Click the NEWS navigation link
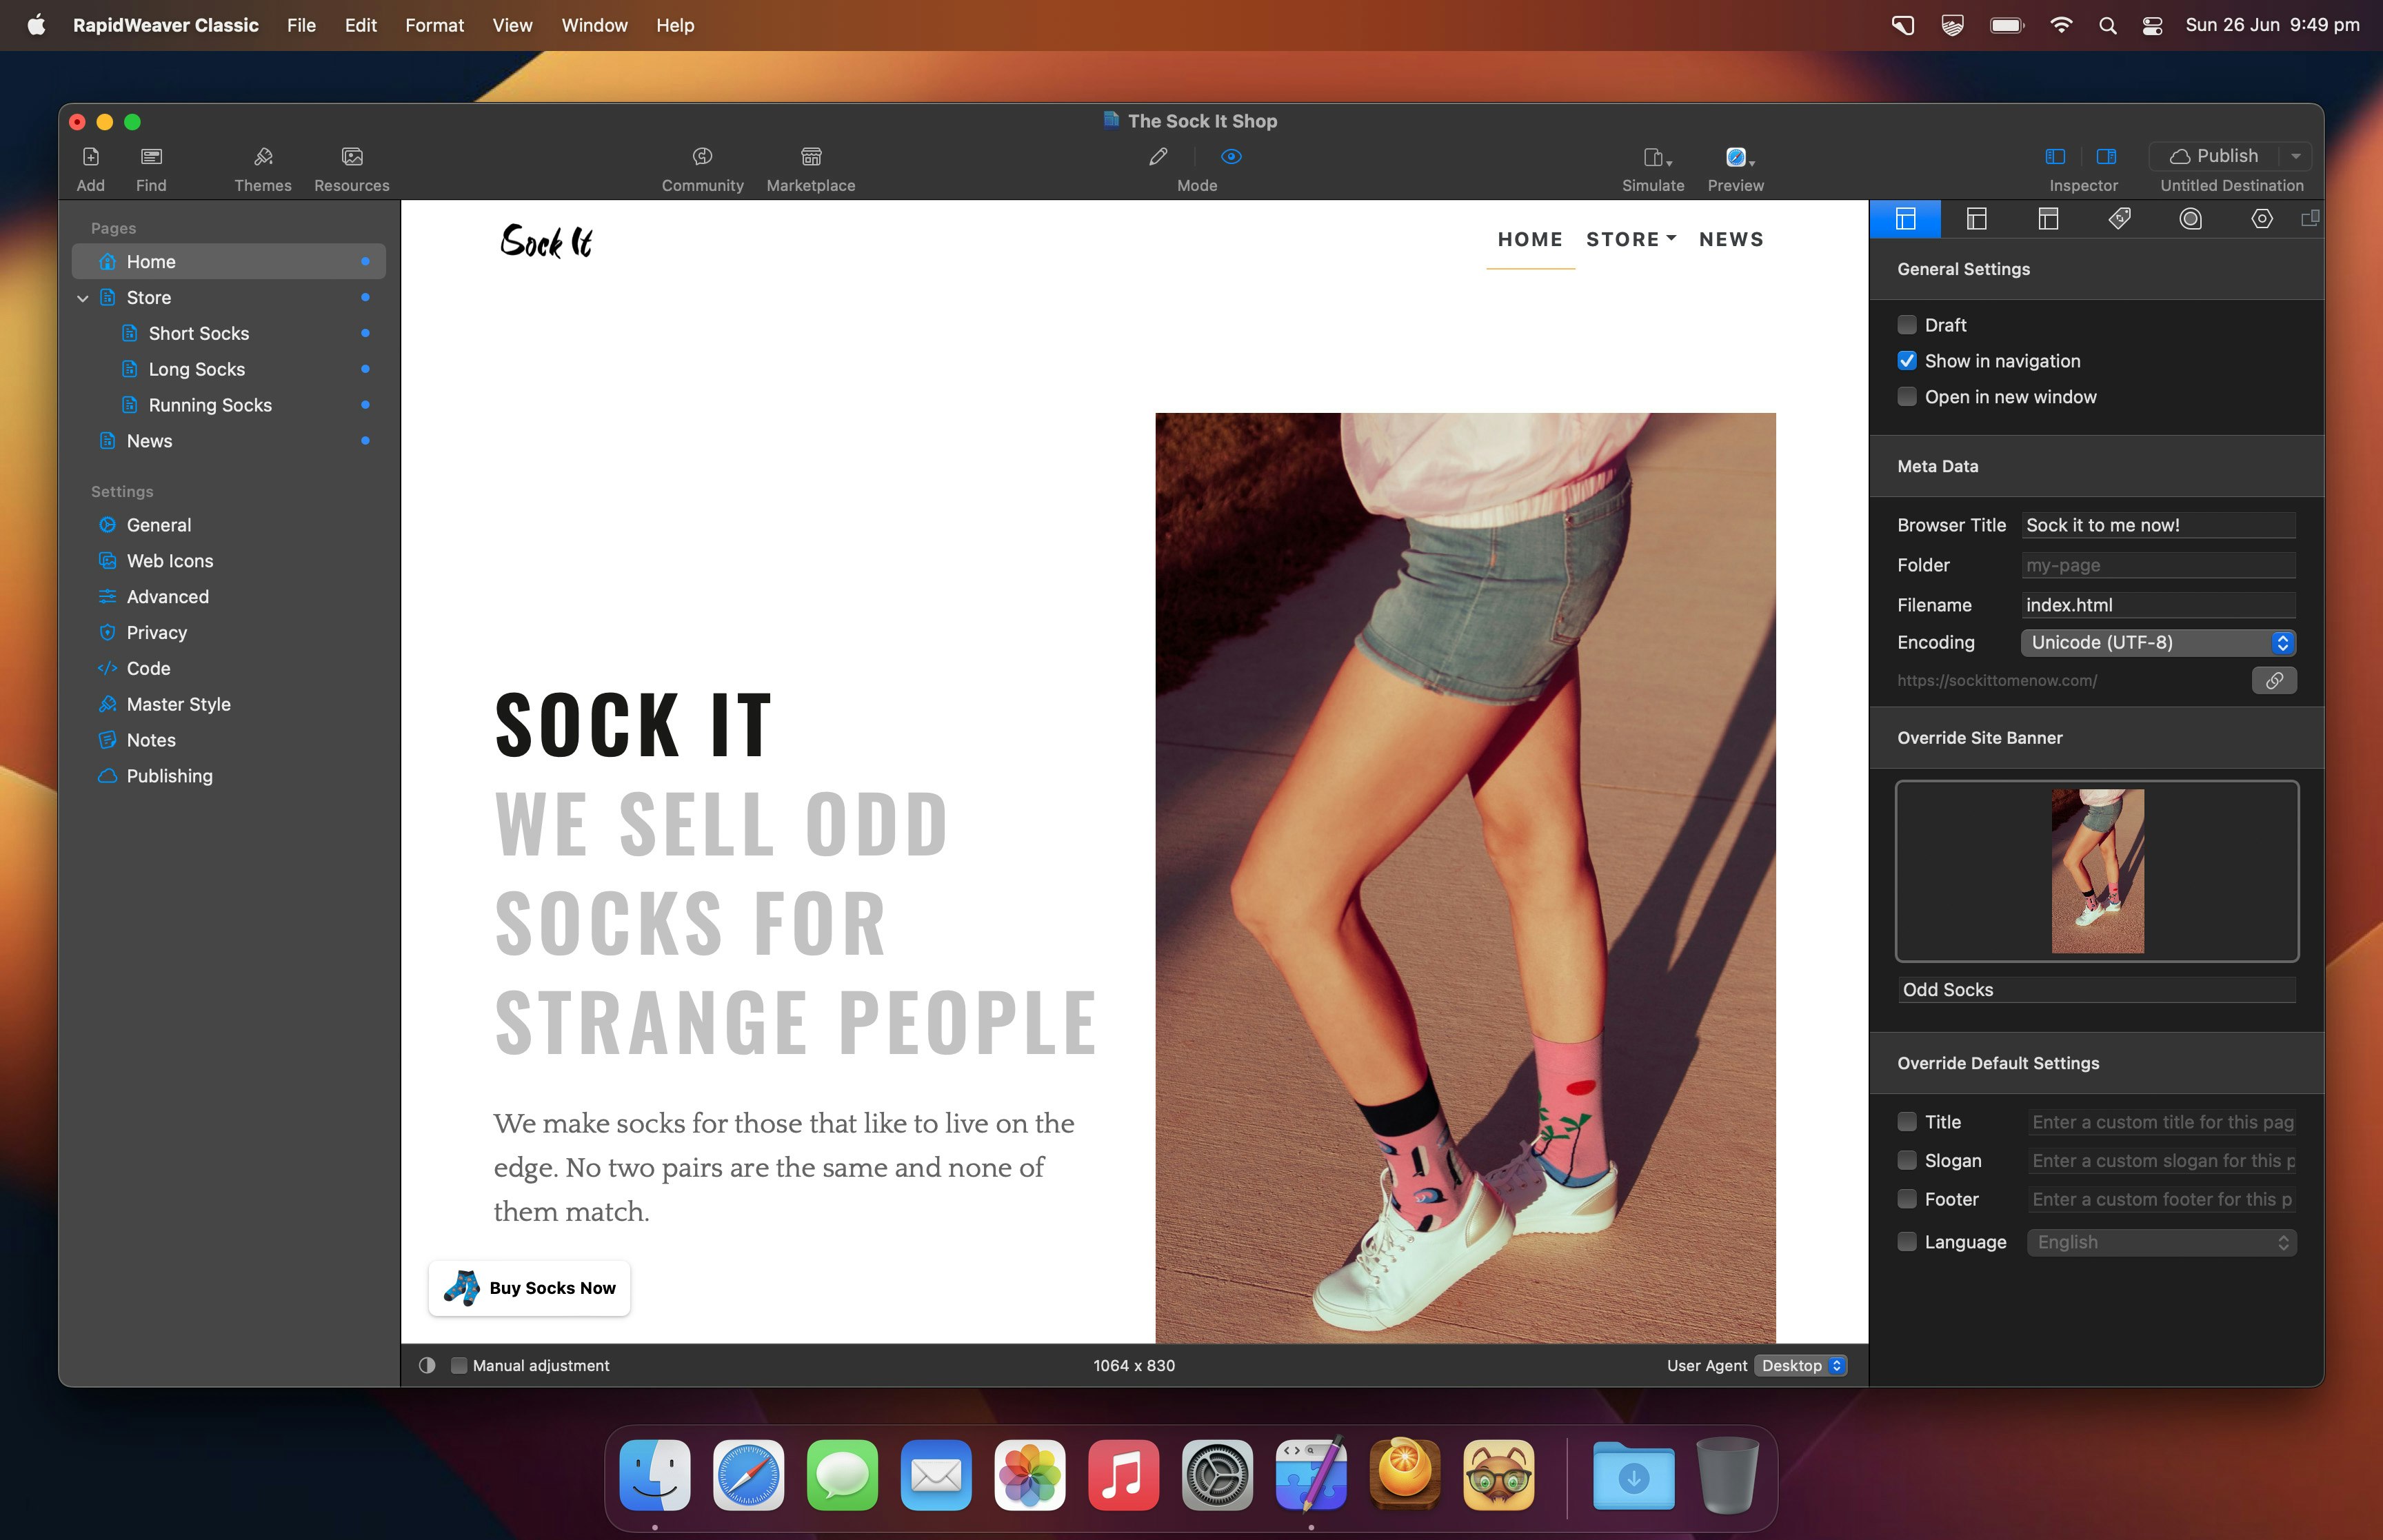The height and width of the screenshot is (1540, 2383). (x=1731, y=239)
